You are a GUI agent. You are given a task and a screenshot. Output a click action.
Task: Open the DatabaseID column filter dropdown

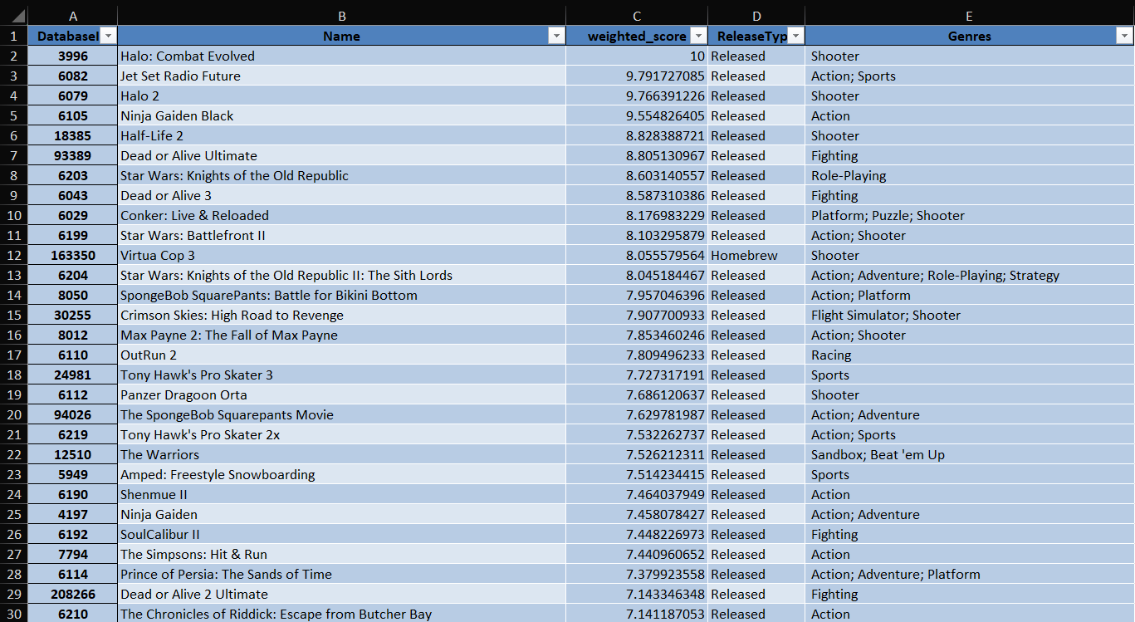tap(108, 36)
